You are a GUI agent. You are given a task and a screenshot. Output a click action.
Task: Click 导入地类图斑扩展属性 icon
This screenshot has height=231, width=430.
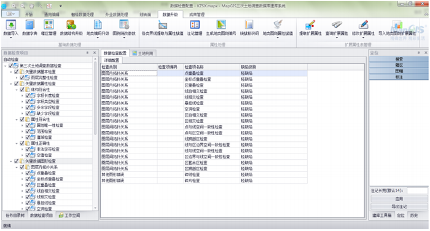[397, 25]
